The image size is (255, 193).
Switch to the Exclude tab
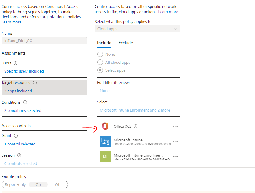point(126,43)
